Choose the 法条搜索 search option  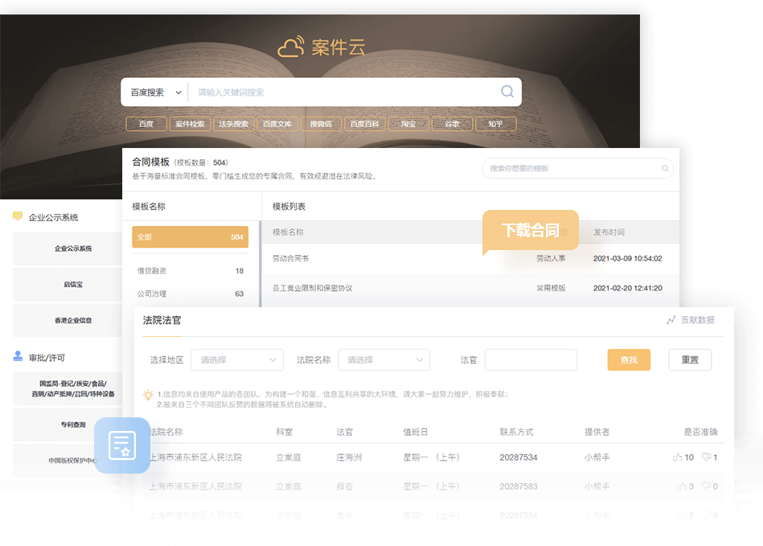pos(234,124)
